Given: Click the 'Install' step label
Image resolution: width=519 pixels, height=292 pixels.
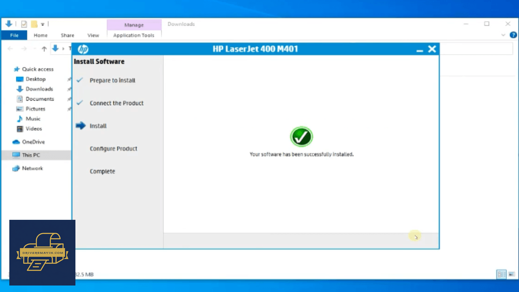Looking at the screenshot, I should point(98,126).
